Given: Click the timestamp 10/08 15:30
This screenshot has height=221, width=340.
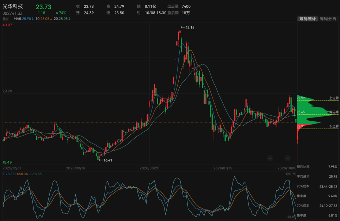Looking at the screenshot, I should pos(156,13).
